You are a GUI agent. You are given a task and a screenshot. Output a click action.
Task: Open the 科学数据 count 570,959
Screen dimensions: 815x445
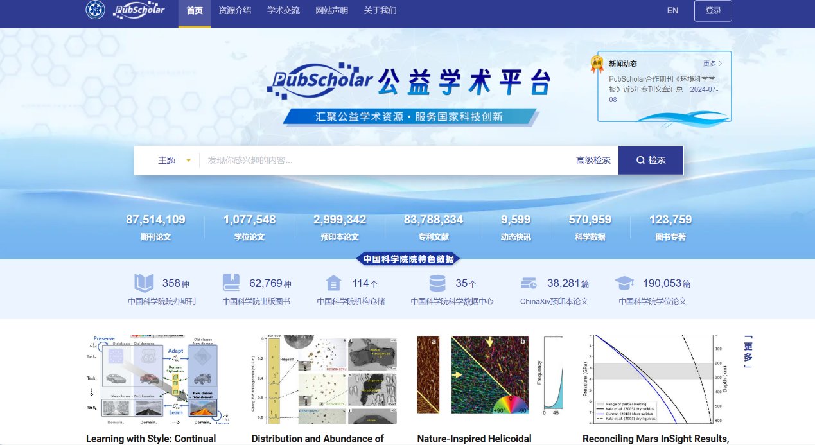[x=590, y=220]
